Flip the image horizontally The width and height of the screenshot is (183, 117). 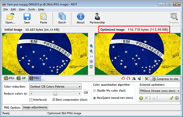(134, 78)
